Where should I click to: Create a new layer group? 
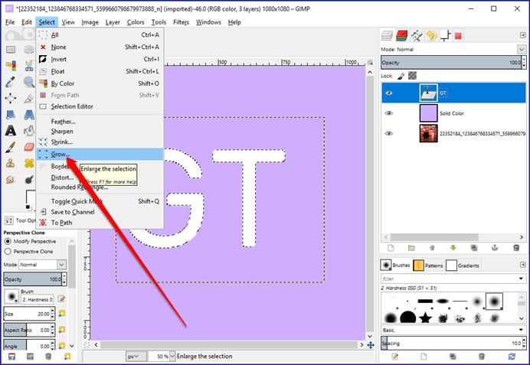[x=411, y=248]
